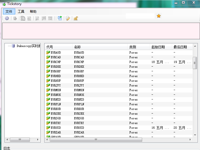200x150 pixels.
Task: Click EURUSD start date 16 五月
Action: (160, 128)
